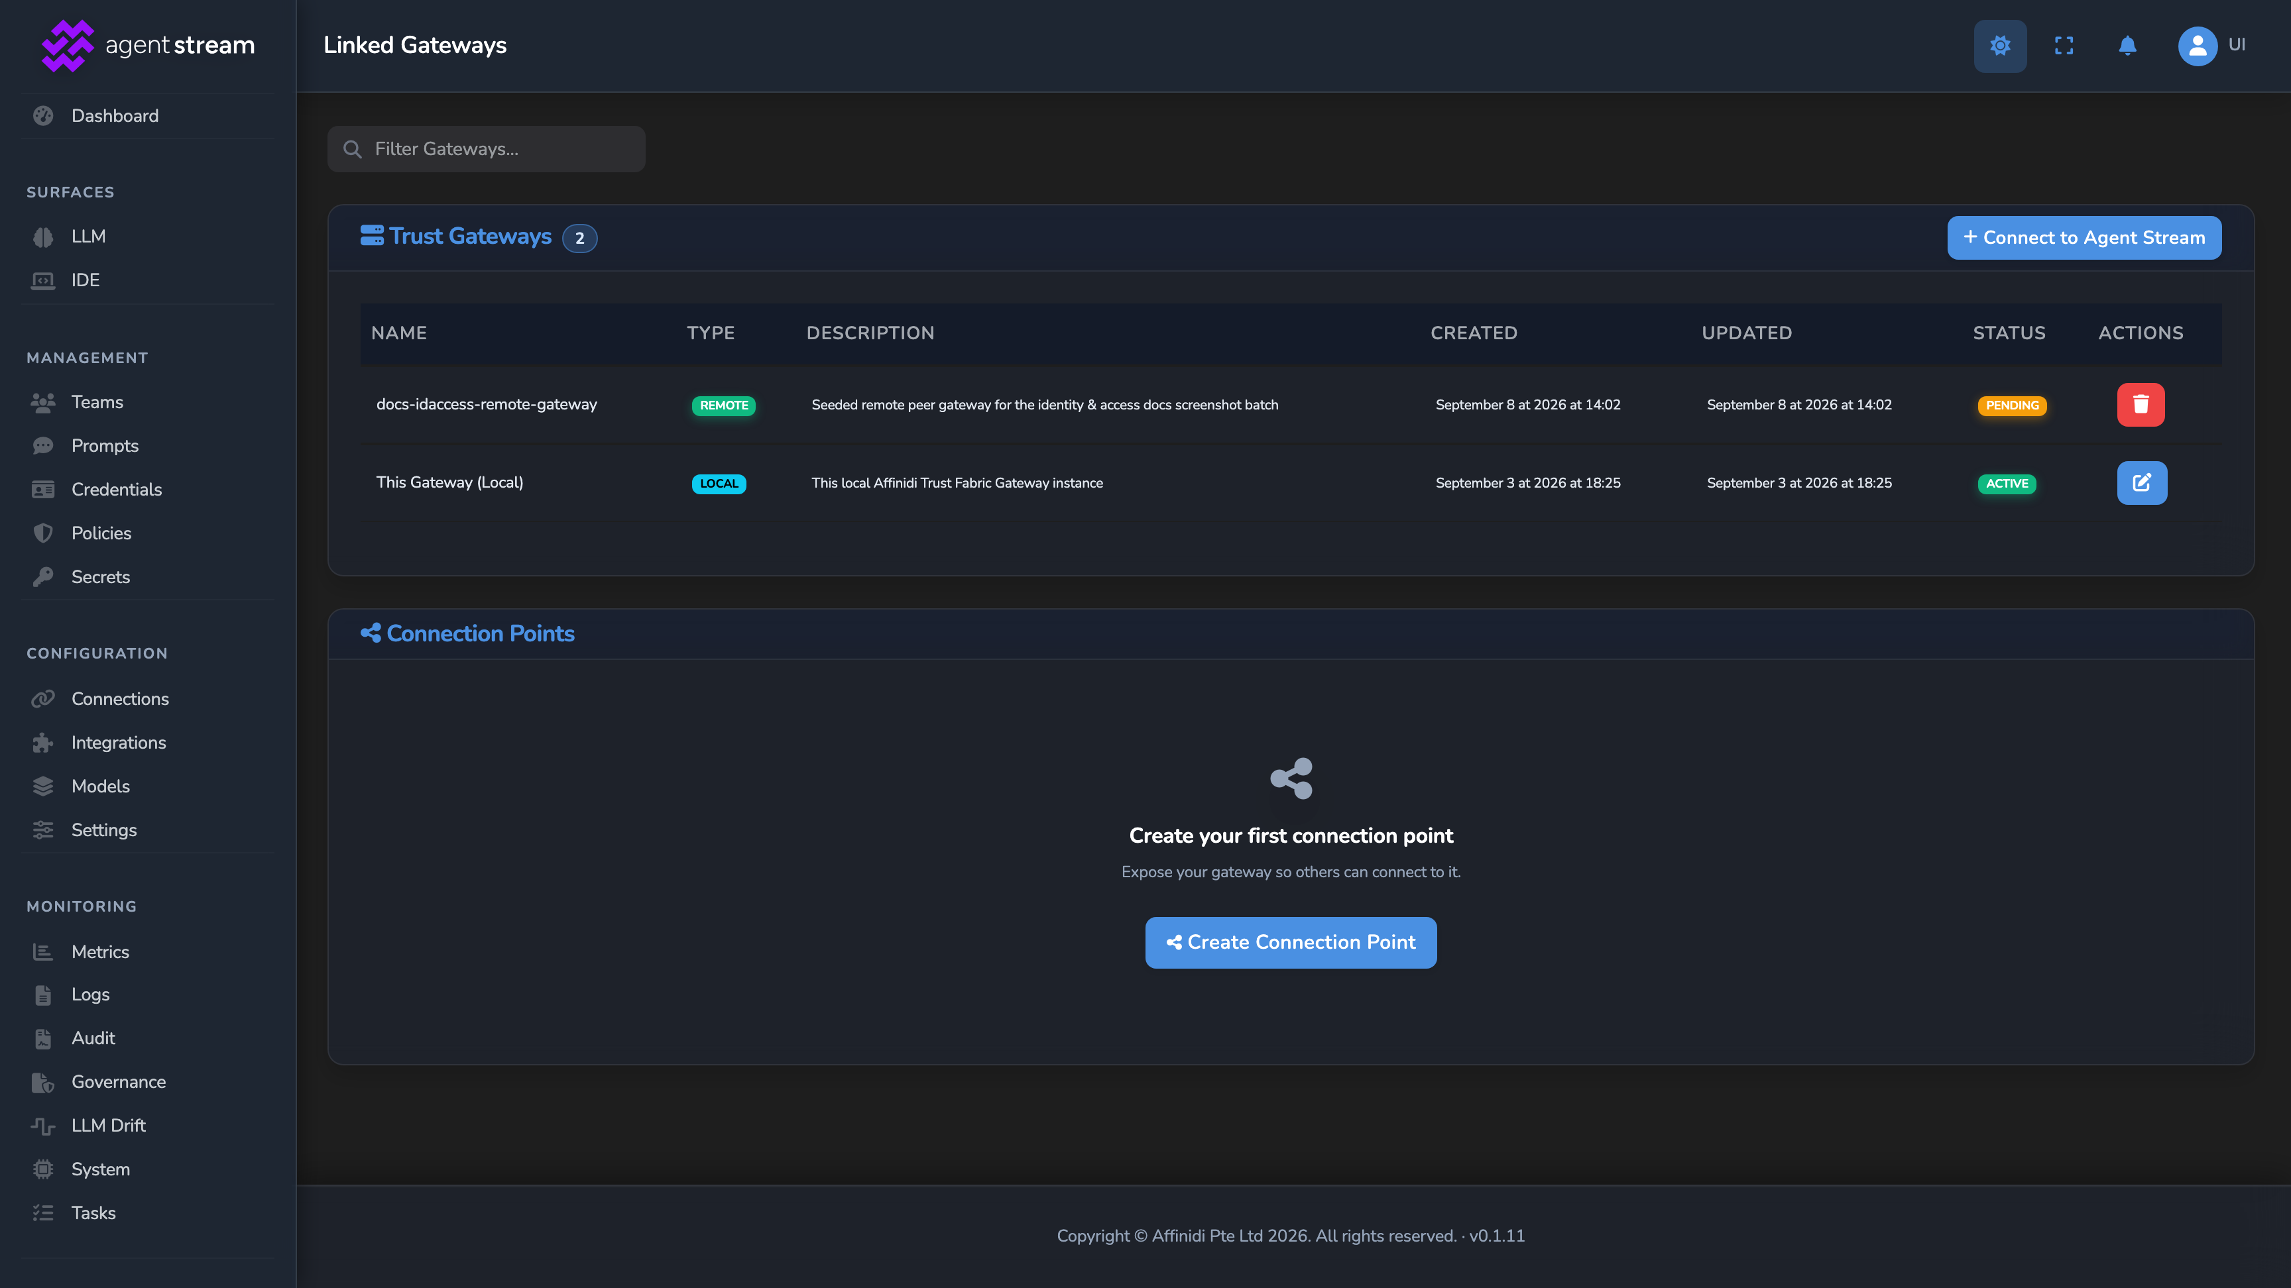This screenshot has width=2291, height=1288.
Task: Click the Teams people icon
Action: (x=42, y=402)
